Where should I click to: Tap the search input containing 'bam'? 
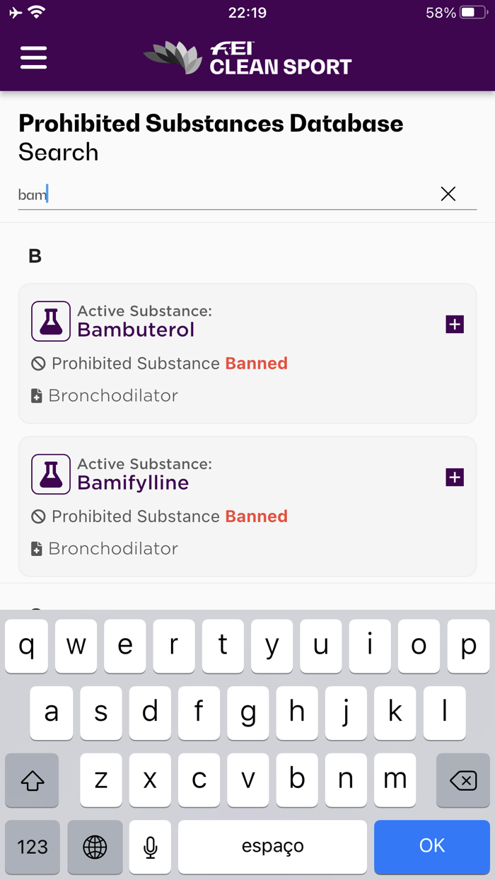(212, 192)
